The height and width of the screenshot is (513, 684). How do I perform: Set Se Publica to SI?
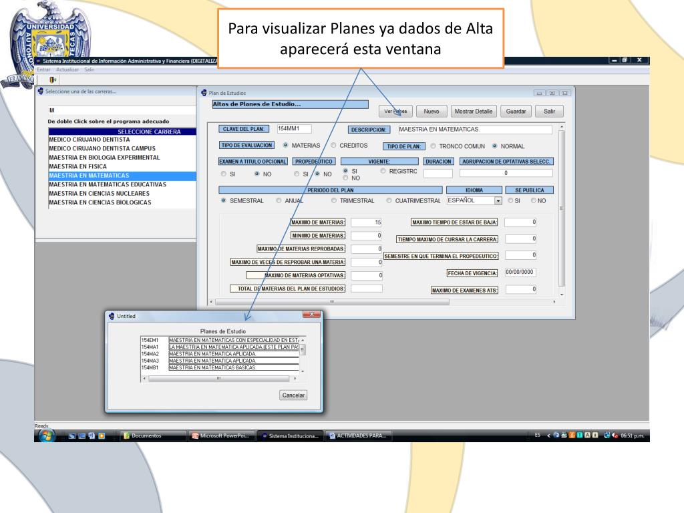[x=510, y=200]
